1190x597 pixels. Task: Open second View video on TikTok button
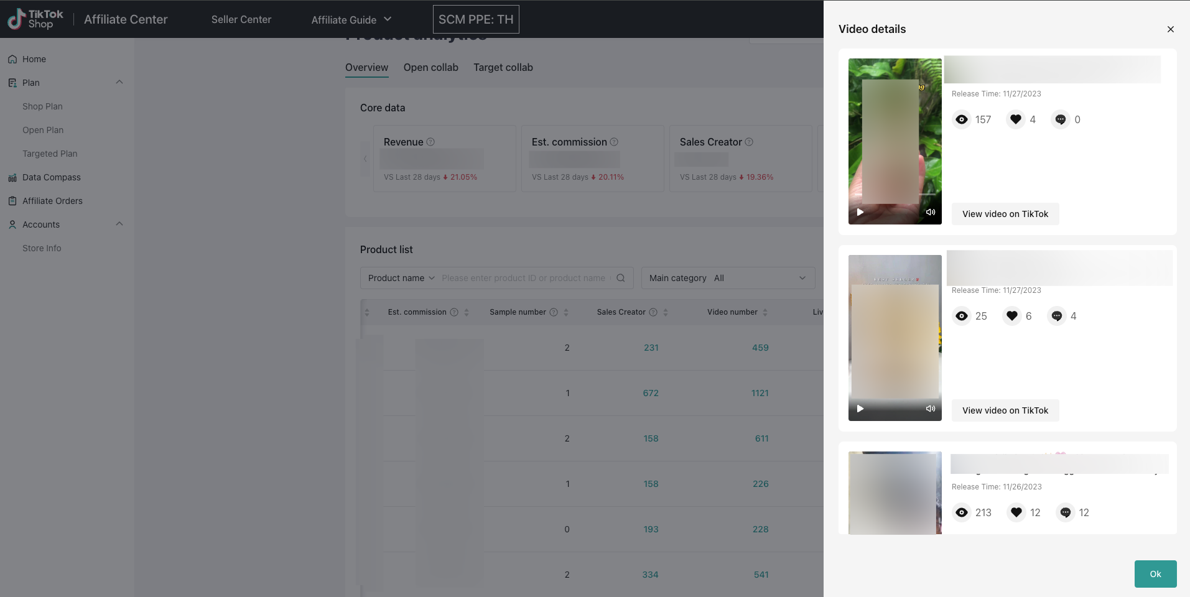click(x=1005, y=410)
